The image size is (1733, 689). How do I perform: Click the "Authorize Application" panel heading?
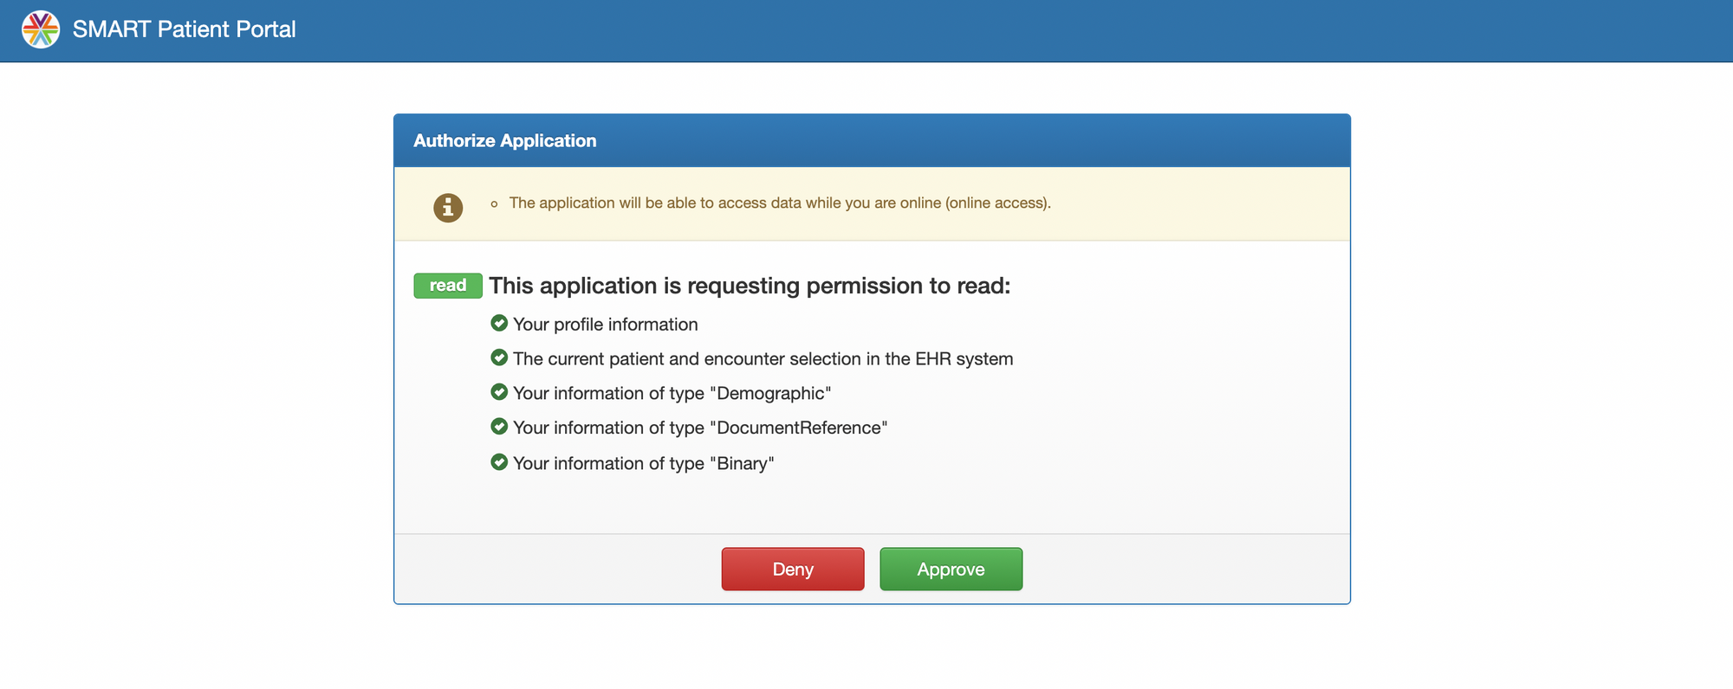(505, 140)
